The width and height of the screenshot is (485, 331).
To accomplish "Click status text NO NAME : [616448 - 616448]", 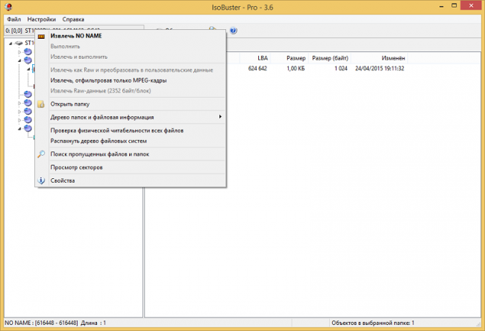I will (42, 323).
